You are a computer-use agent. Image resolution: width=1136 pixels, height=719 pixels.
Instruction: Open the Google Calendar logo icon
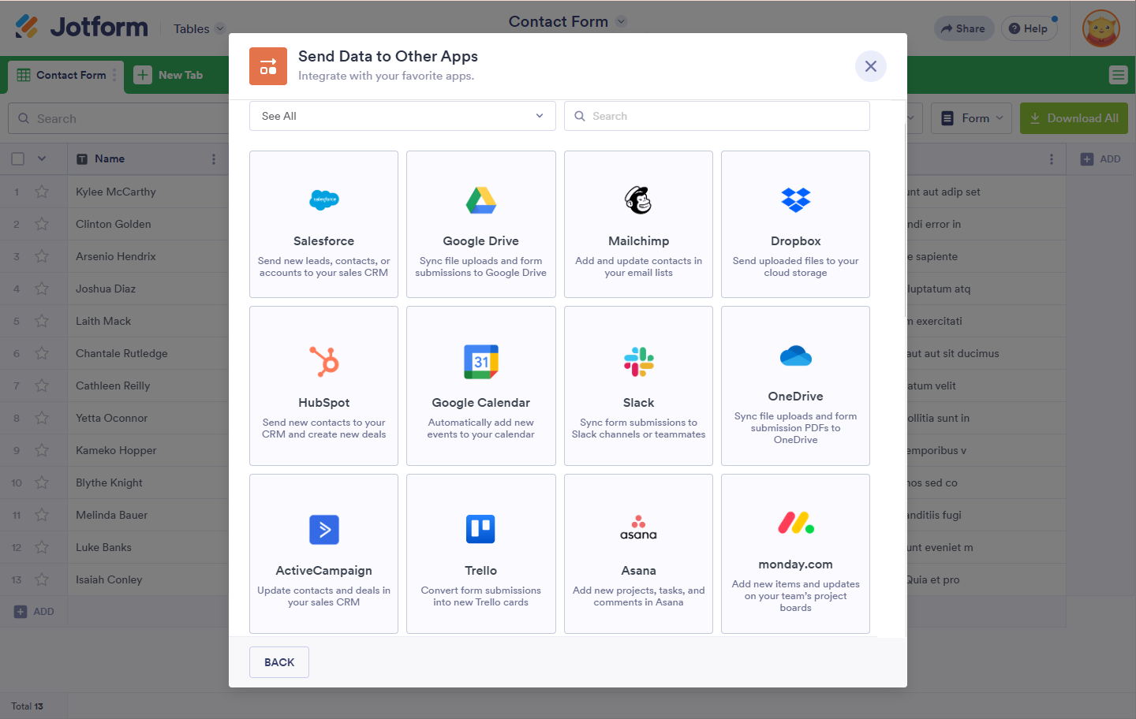coord(481,362)
